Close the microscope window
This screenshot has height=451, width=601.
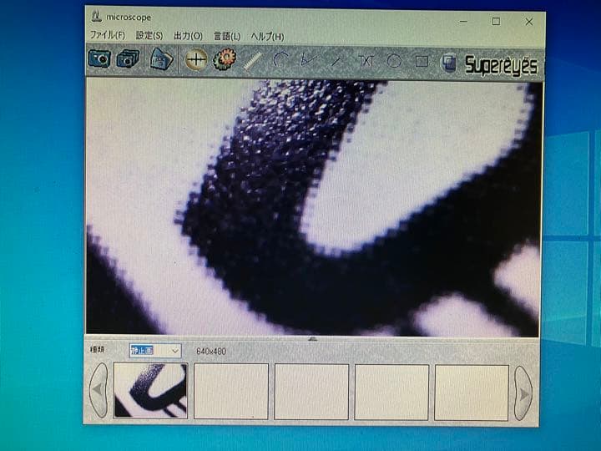point(529,22)
